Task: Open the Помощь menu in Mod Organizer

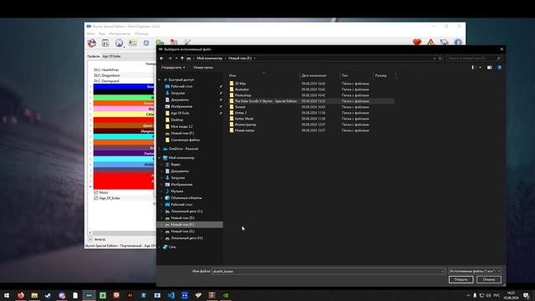Action: tap(141, 33)
